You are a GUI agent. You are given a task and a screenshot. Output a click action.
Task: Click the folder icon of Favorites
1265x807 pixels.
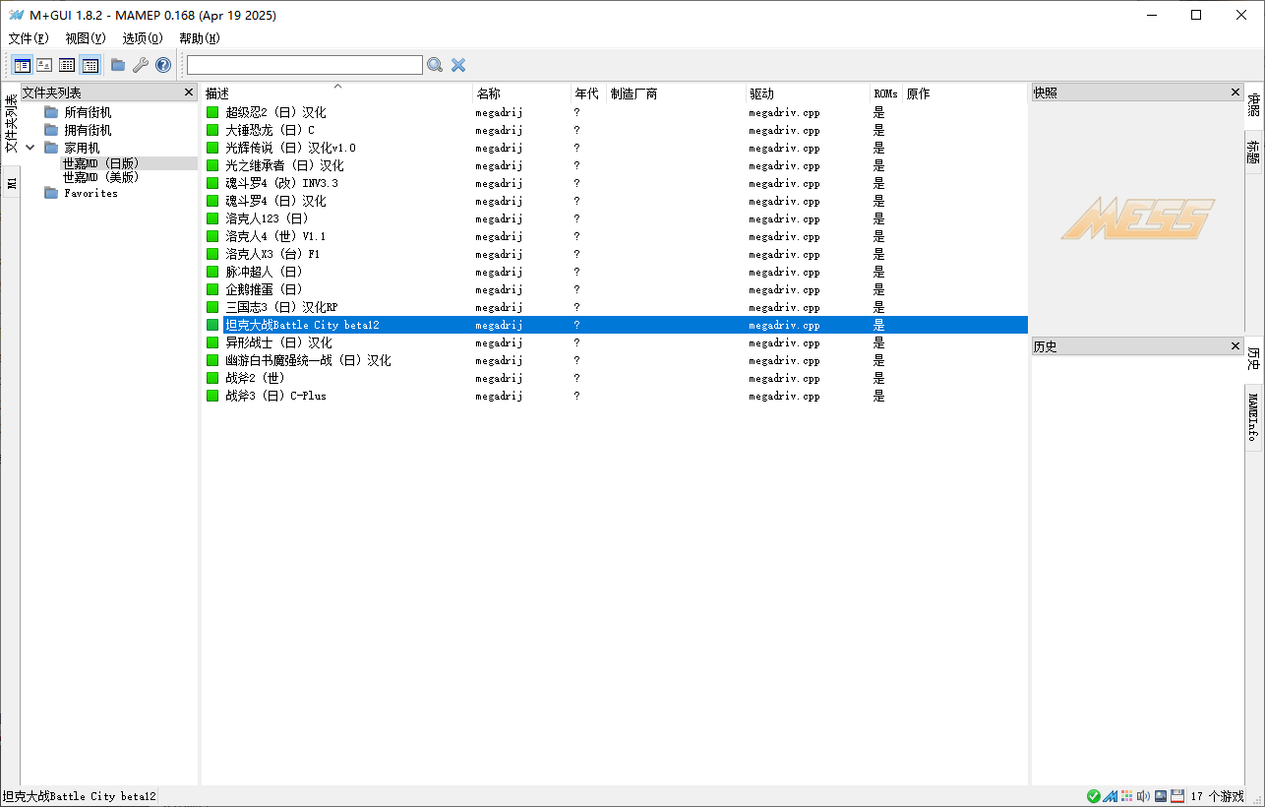point(51,193)
